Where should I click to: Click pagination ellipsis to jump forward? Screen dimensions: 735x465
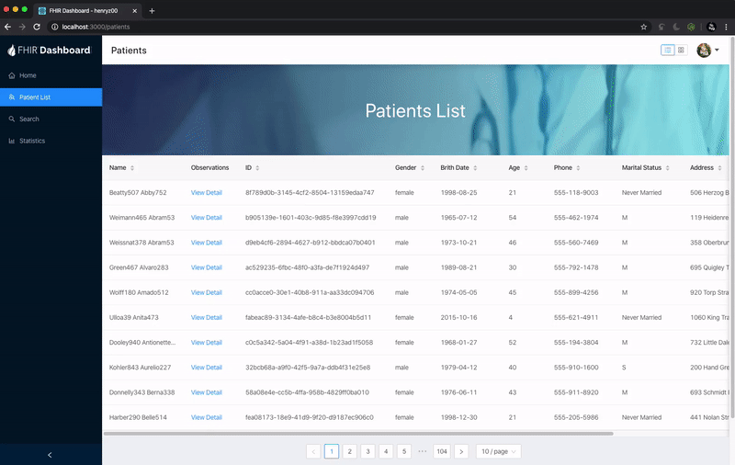[x=423, y=451]
